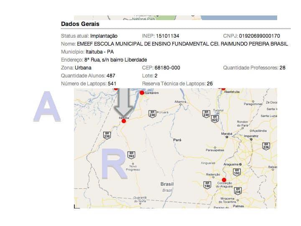301x226 pixels.
Task: Click the Redenção city dot
Action: pyautogui.click(x=213, y=177)
